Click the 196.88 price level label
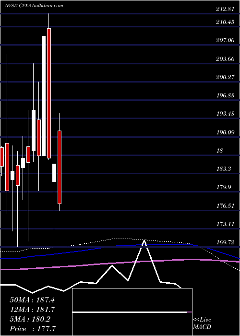240x336 pixels. [225, 95]
